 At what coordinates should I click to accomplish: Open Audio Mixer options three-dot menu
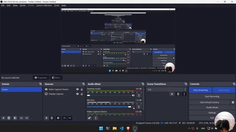pyautogui.click(x=96, y=118)
